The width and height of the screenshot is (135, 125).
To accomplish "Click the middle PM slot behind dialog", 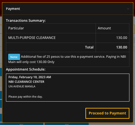I will click(67, 124).
